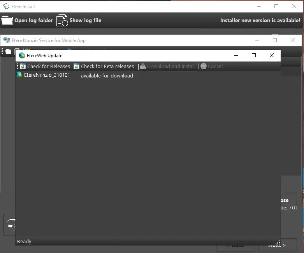Viewport: 304px width, 253px height.
Task: Maximize the Etere Install window
Action: (x=276, y=6)
